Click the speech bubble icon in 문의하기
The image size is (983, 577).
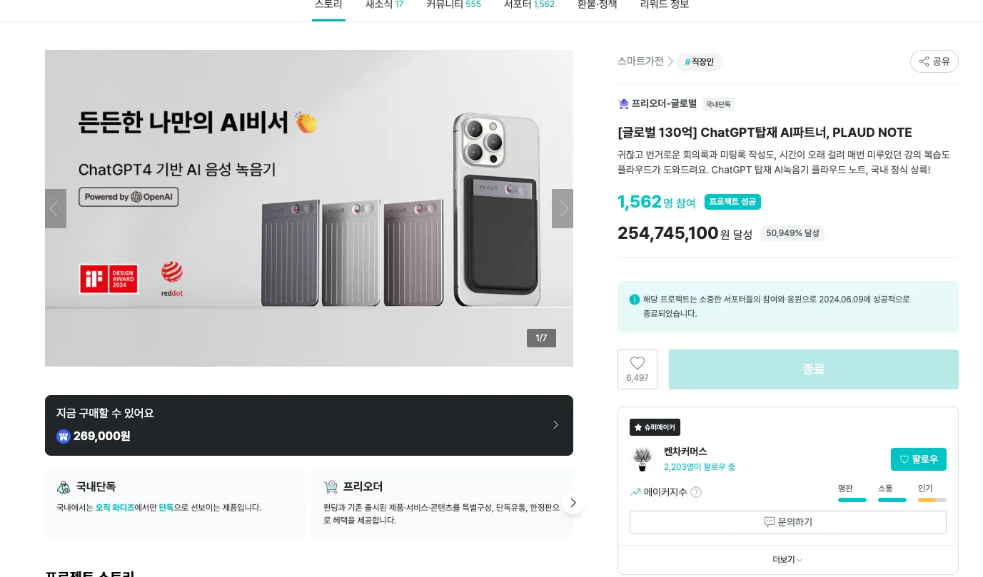[768, 521]
